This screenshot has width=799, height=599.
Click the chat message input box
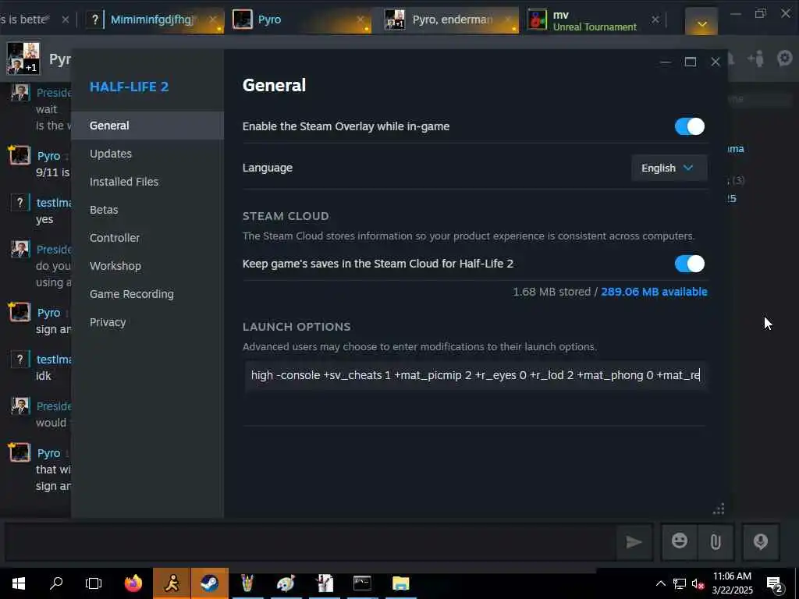click(x=310, y=542)
